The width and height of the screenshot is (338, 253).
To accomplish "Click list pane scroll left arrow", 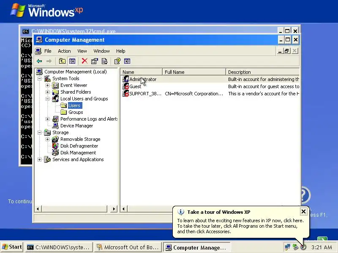I will coord(123,209).
